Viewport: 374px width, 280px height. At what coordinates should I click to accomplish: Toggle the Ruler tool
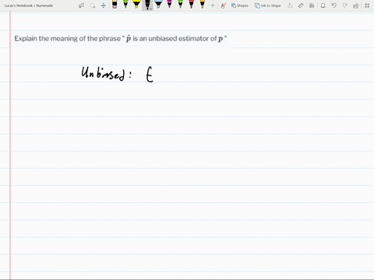tap(301, 5)
